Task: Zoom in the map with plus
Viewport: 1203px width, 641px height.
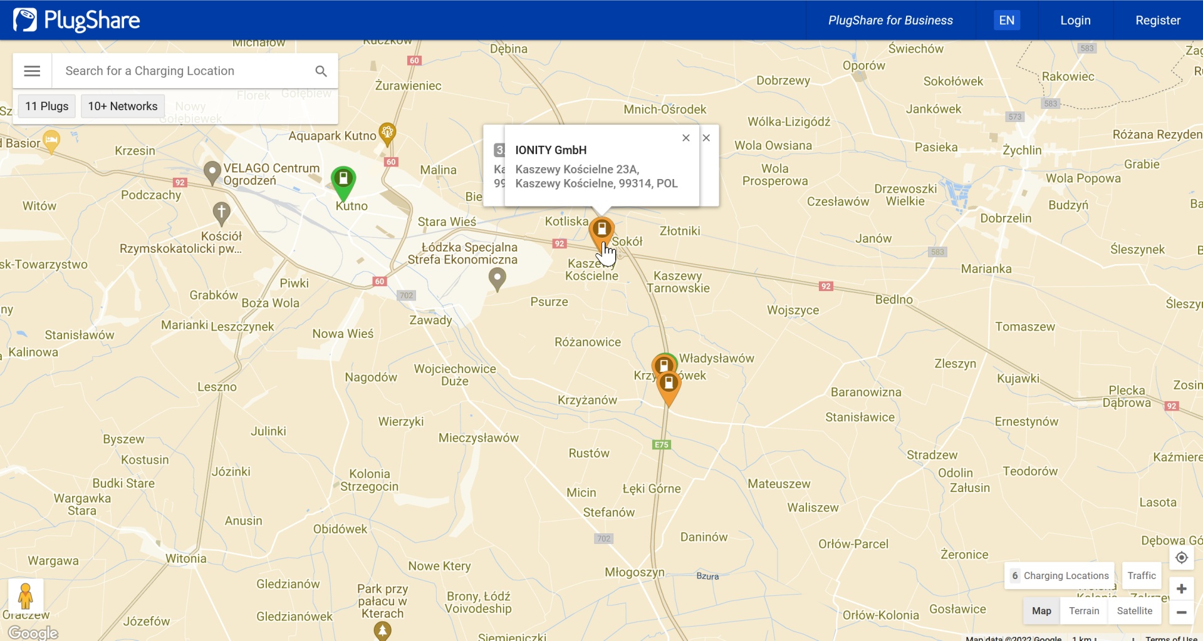Action: [1181, 589]
